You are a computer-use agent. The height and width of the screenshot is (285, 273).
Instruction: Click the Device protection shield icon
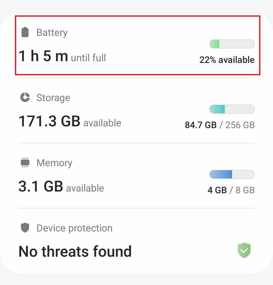coord(25,228)
